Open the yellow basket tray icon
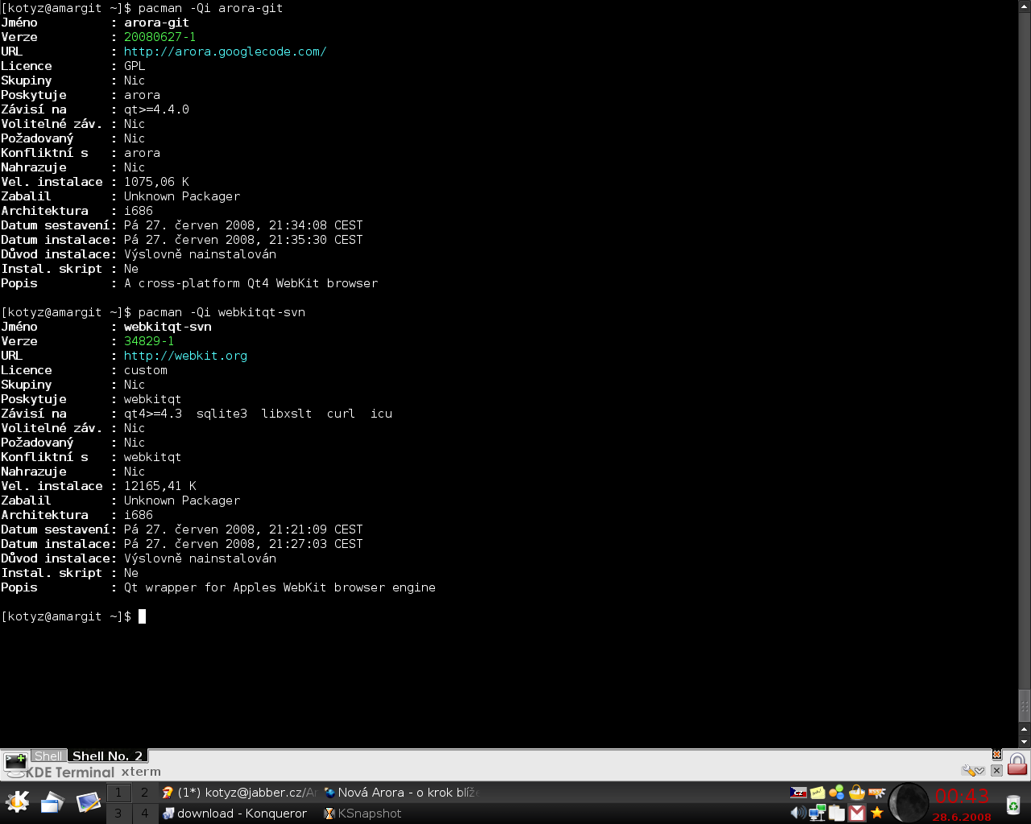Viewport: 1031px width, 824px height. tap(857, 793)
